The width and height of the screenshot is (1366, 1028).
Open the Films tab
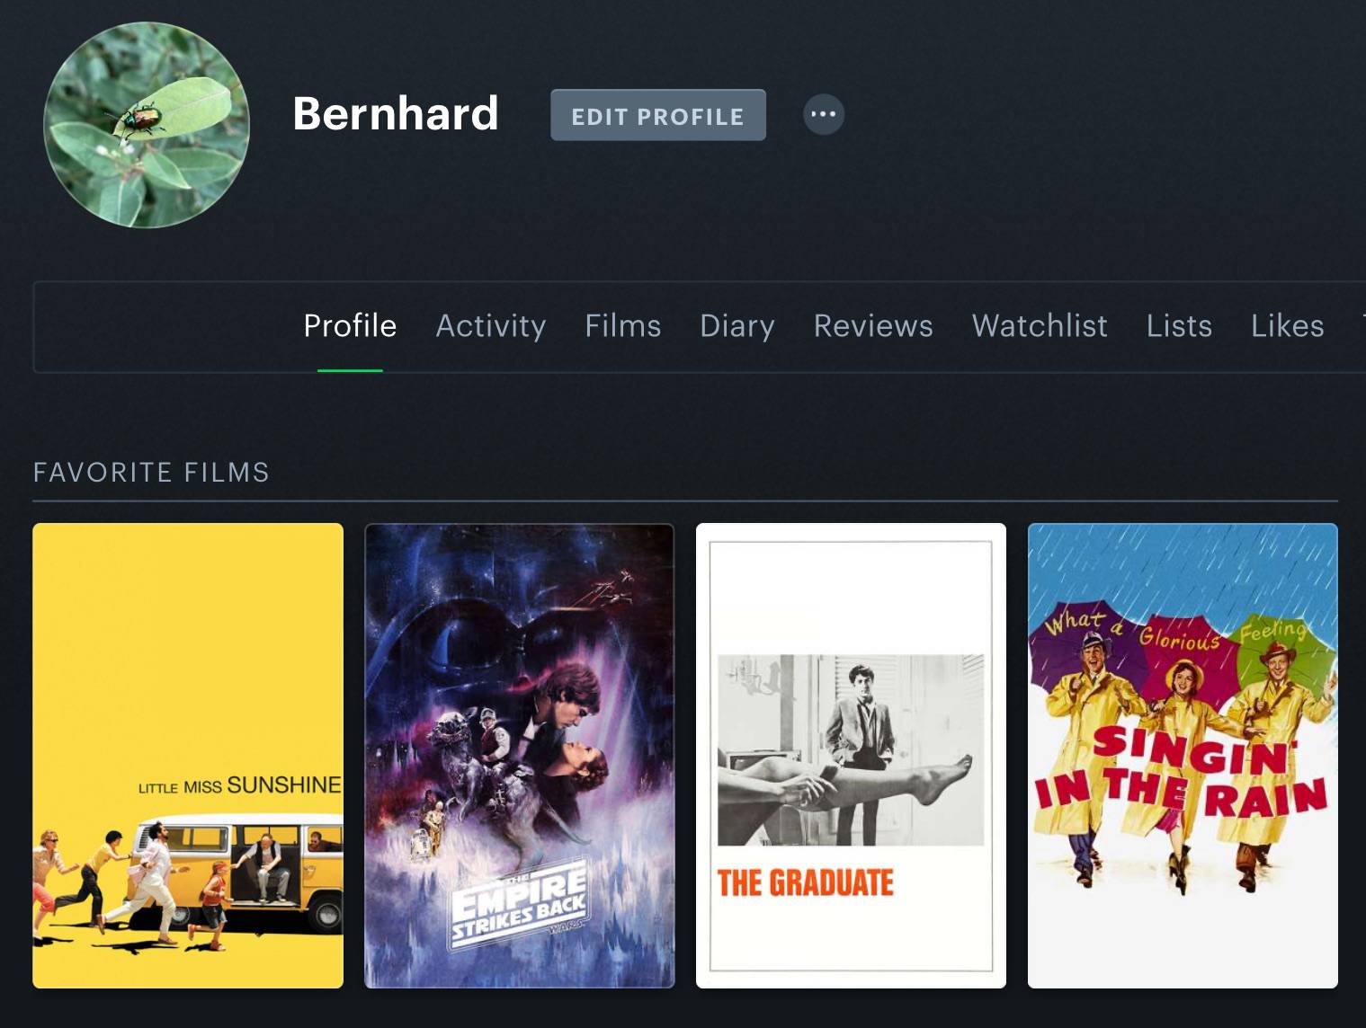pyautogui.click(x=623, y=325)
